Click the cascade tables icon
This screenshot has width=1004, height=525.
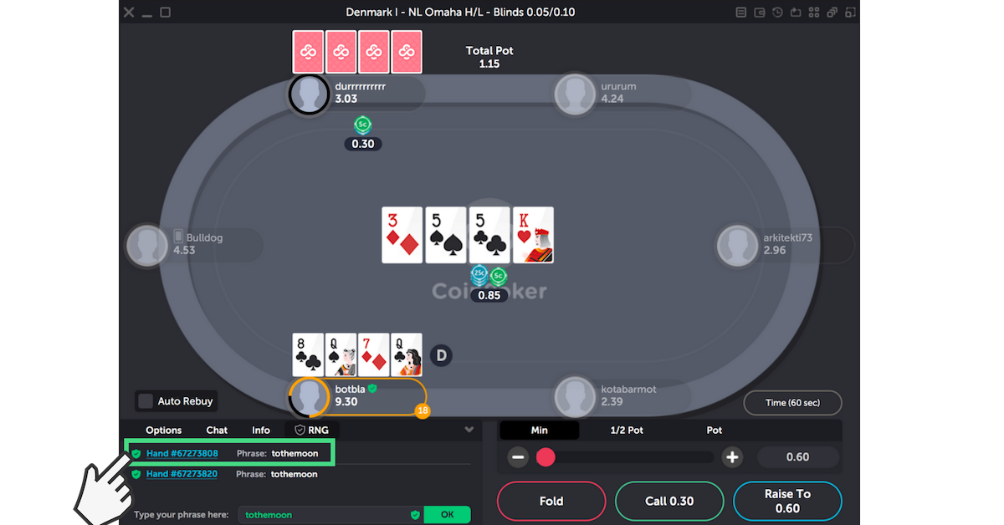coord(832,12)
